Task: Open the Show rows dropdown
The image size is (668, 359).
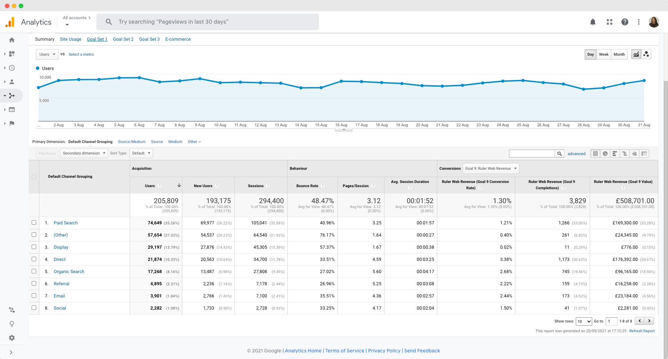Action: [x=583, y=321]
